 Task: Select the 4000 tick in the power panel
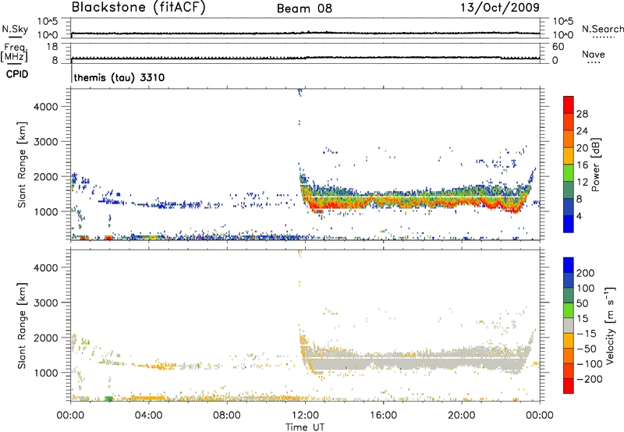(x=45, y=107)
